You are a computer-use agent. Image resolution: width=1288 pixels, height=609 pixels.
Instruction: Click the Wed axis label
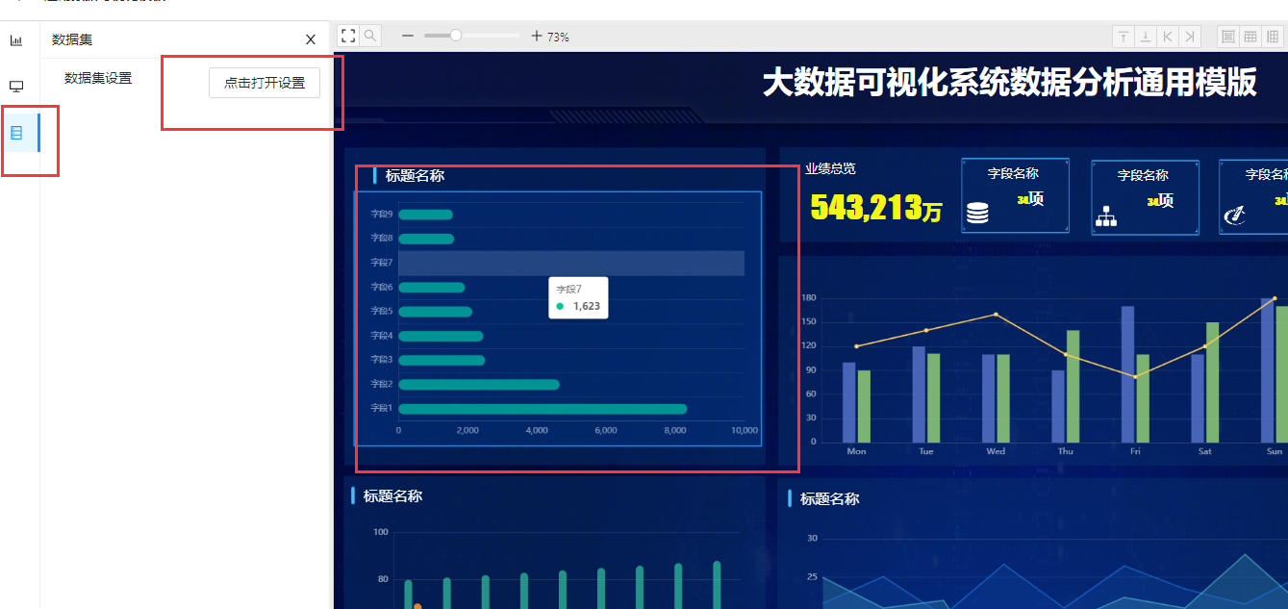[996, 451]
